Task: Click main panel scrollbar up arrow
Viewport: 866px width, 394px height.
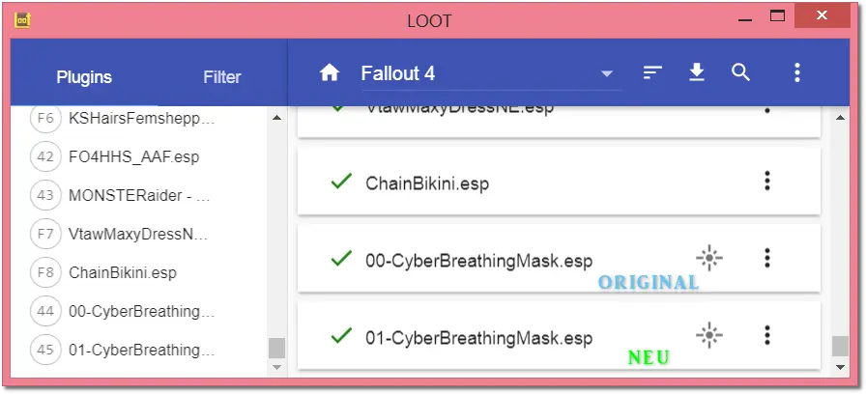Action: tap(841, 118)
